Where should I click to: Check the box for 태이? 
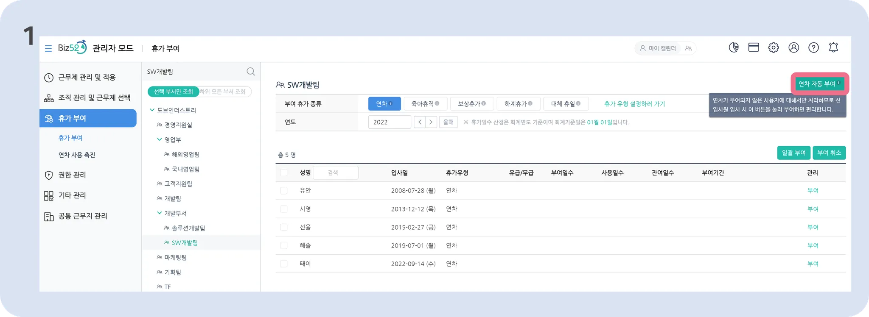coord(284,264)
